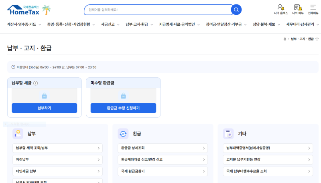Image resolution: width=321 pixels, height=183 pixels.
Task: Open 고지분 납부기한등 연장 link
Action: (268, 159)
